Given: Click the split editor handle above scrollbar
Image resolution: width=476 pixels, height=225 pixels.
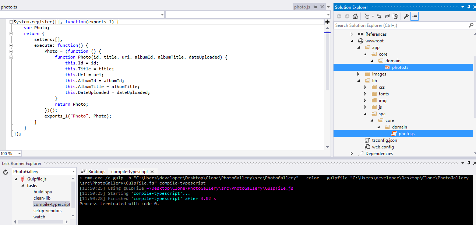Looking at the screenshot, I should [327, 22].
